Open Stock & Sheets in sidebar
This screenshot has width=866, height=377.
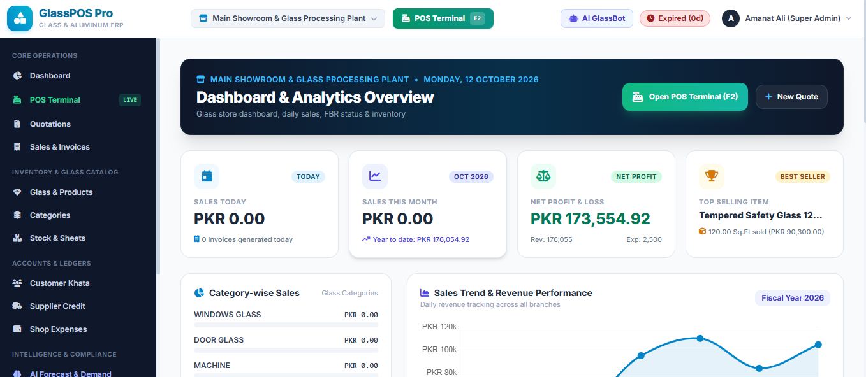tap(78, 238)
